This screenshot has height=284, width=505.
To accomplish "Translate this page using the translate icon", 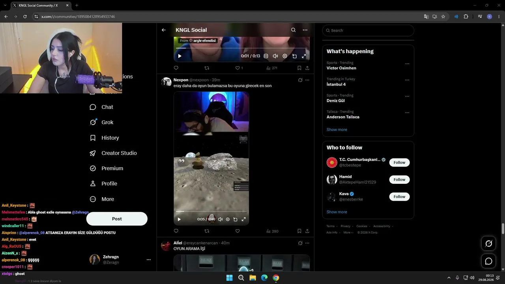I will 426,17.
